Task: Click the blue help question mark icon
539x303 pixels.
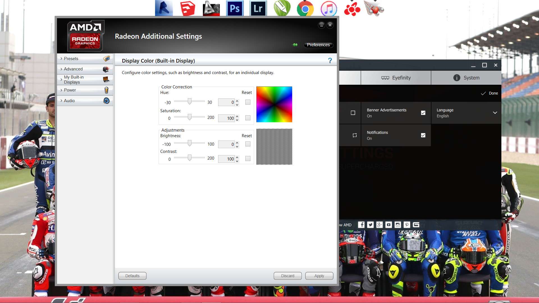Action: pyautogui.click(x=330, y=61)
